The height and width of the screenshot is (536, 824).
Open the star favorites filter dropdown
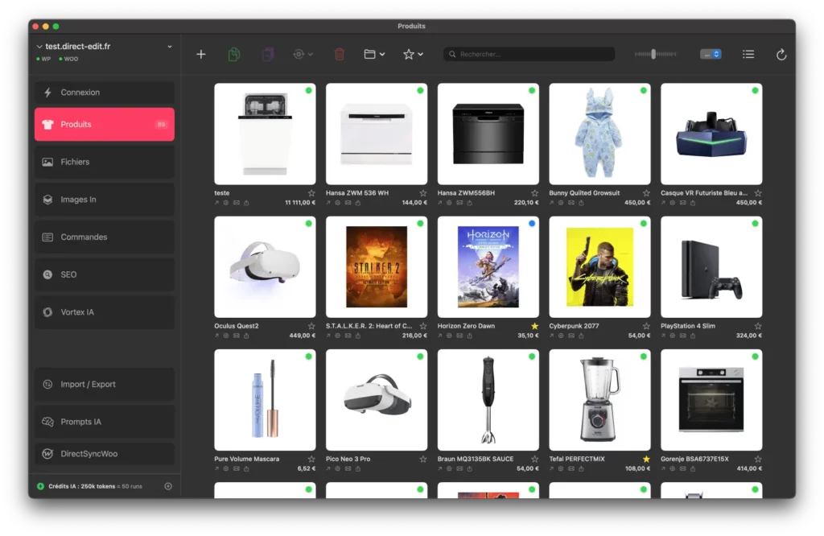pos(413,54)
